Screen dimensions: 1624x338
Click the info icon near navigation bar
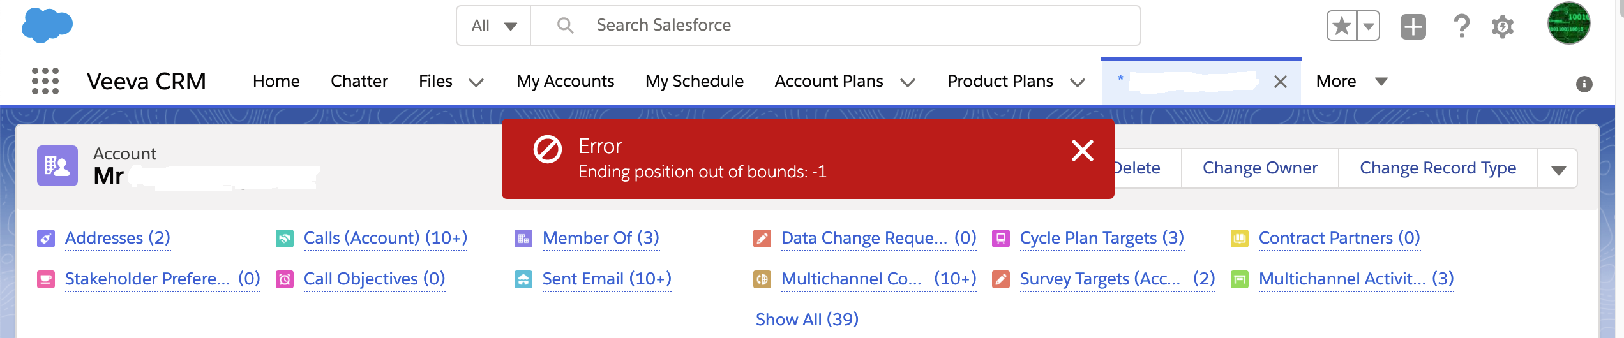coord(1584,84)
